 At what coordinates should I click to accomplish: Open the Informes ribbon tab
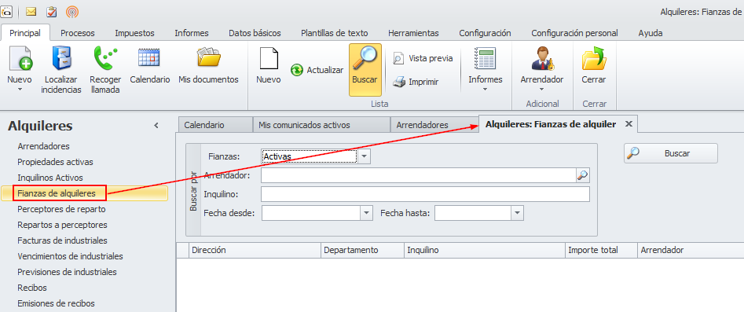click(x=192, y=33)
